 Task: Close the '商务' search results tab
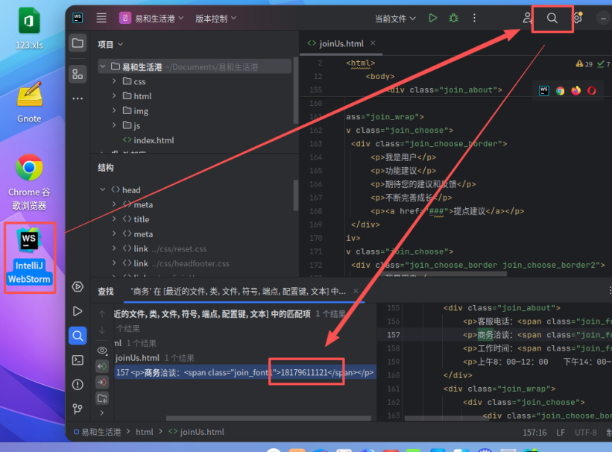point(356,291)
